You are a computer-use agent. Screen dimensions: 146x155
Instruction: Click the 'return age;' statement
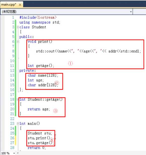coord(39,109)
